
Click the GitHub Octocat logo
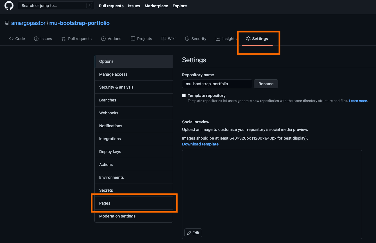9,6
